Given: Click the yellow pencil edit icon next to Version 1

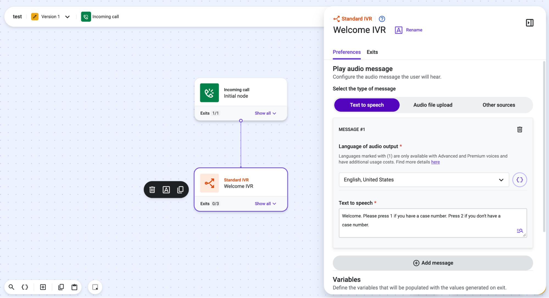Looking at the screenshot, I should pyautogui.click(x=35, y=17).
